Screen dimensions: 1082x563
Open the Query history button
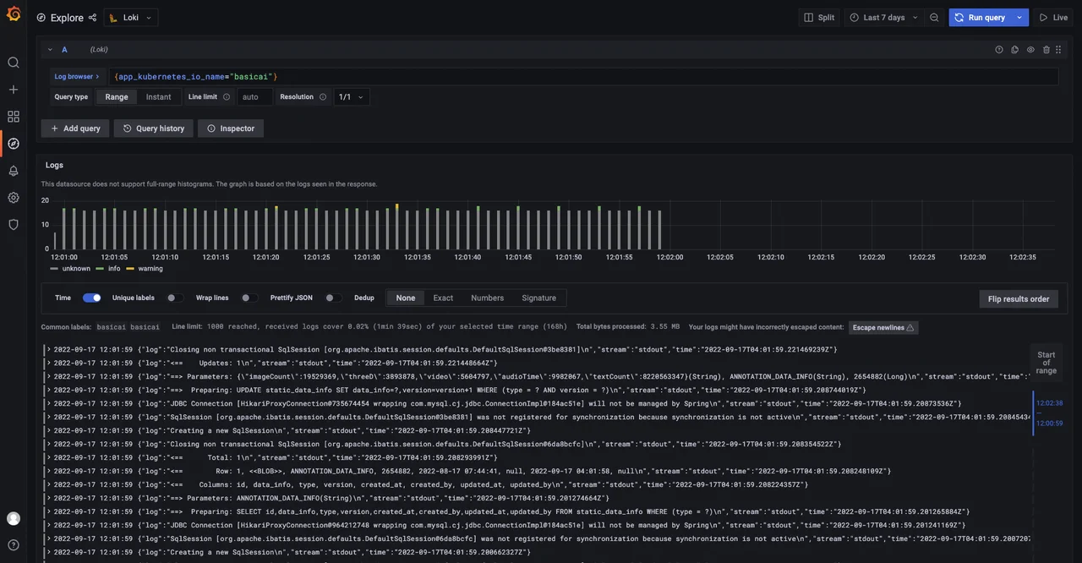pos(153,128)
